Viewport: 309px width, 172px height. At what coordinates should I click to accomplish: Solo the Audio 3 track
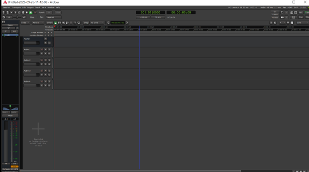pyautogui.click(x=49, y=71)
